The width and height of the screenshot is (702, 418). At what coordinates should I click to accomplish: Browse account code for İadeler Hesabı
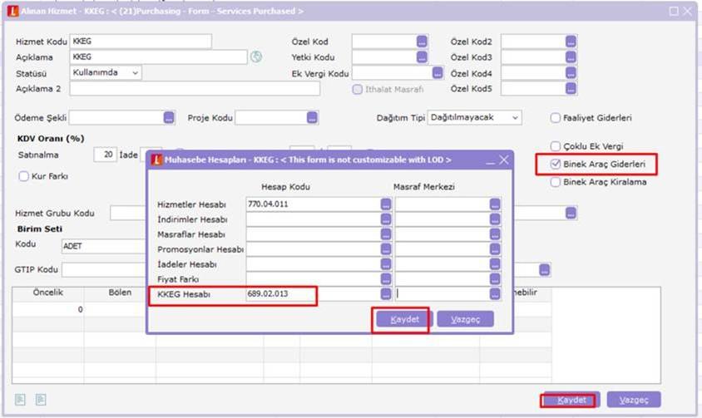(x=386, y=264)
